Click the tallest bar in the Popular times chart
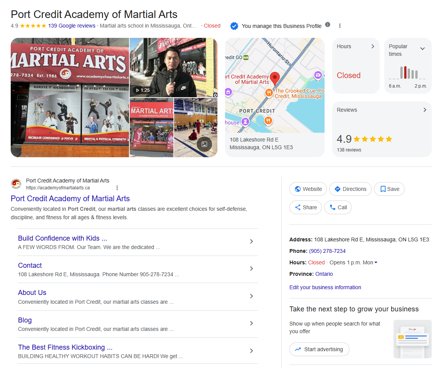Image resolution: width=444 pixels, height=368 pixels. click(x=405, y=72)
